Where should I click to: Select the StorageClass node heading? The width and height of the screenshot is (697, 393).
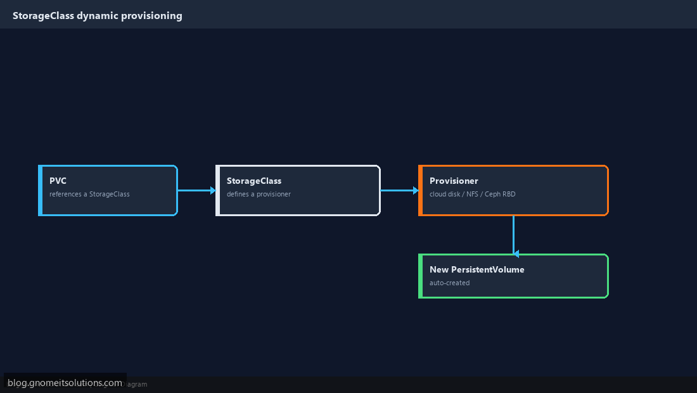pyautogui.click(x=254, y=181)
